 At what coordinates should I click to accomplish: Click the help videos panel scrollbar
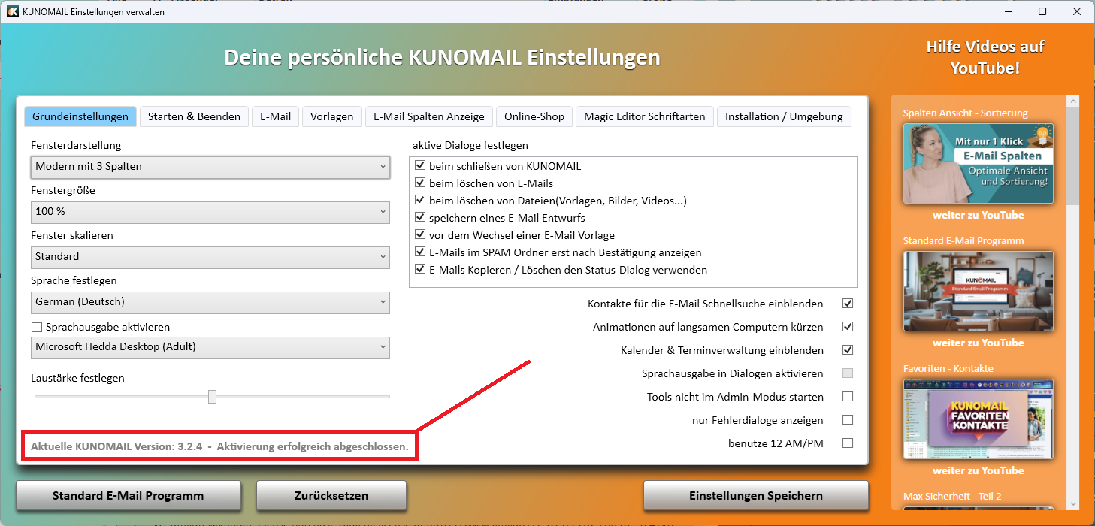coord(1073,156)
